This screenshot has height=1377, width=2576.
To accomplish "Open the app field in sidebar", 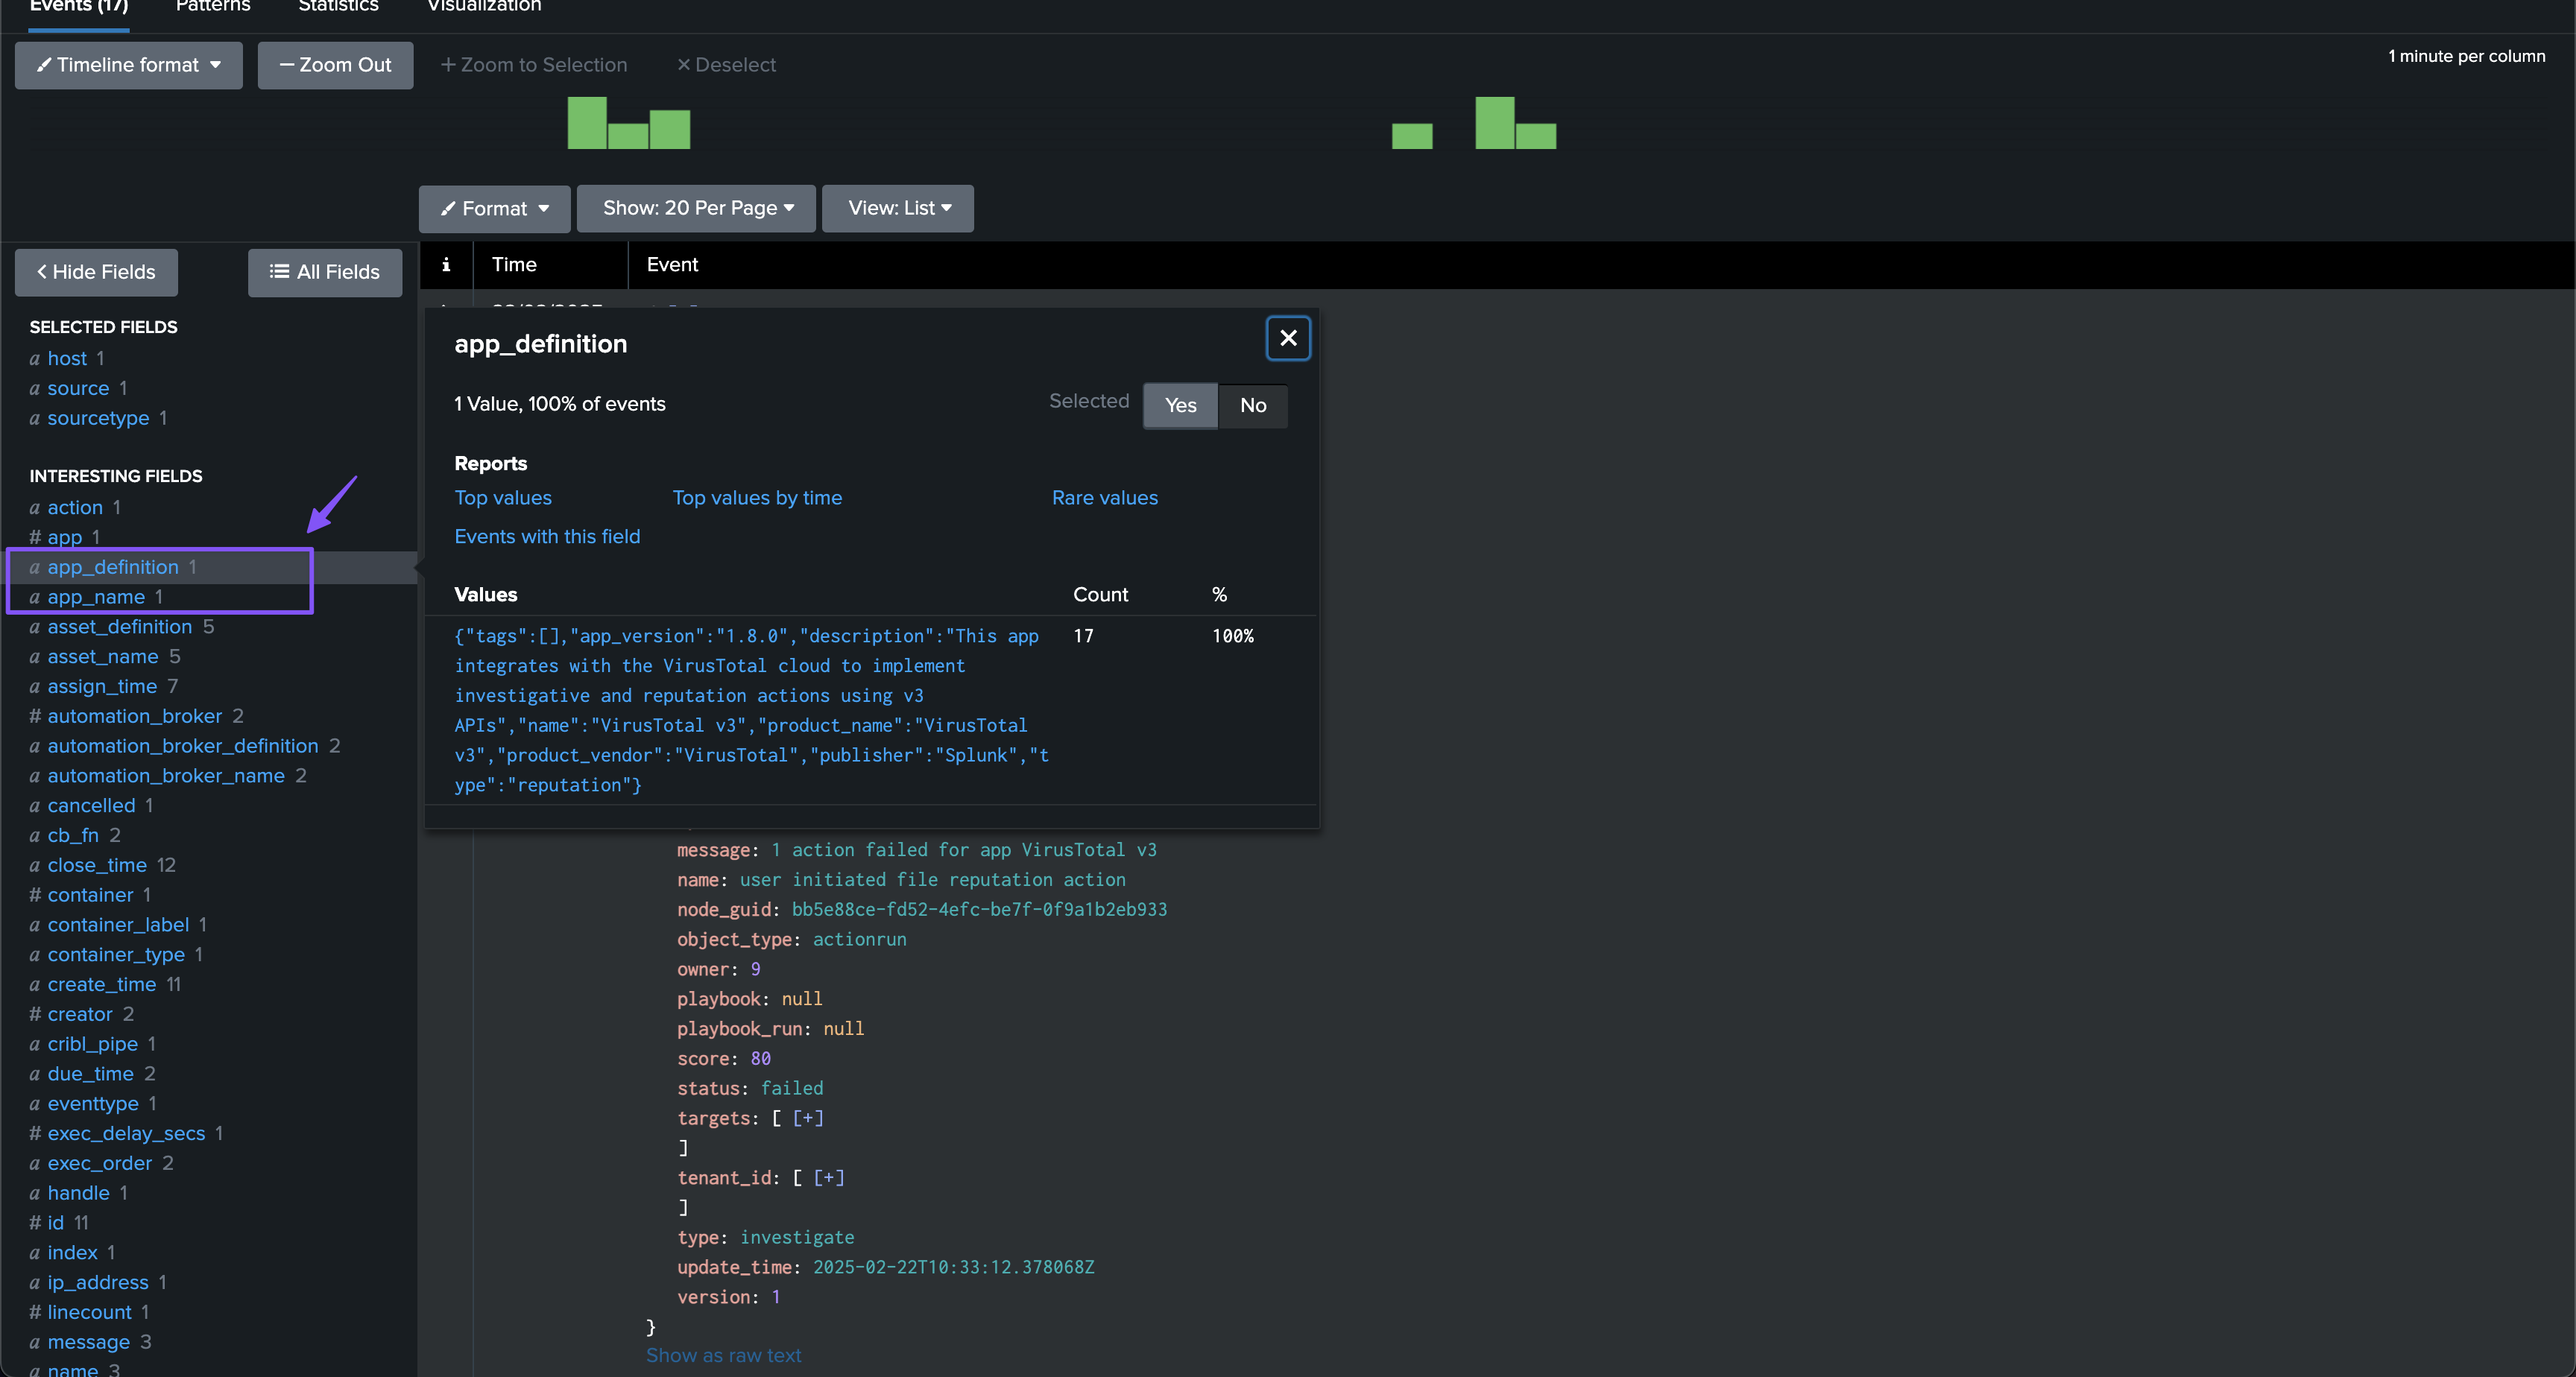I will [x=65, y=537].
